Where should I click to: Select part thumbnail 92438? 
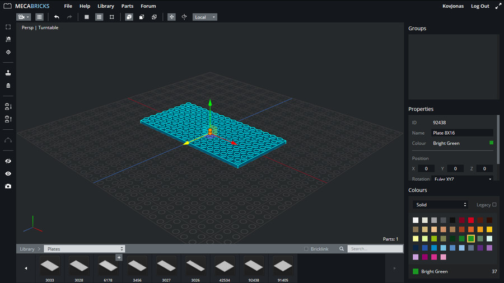(x=254, y=266)
